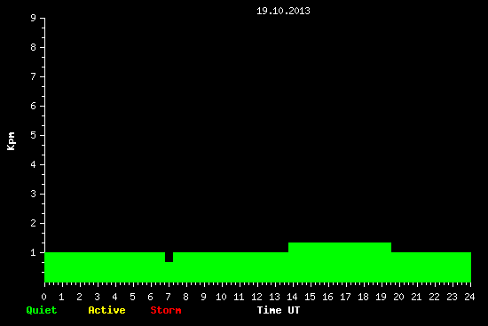The image size is (488, 326).
Task: Click hour 14 on the time axis
Action: pos(292,297)
